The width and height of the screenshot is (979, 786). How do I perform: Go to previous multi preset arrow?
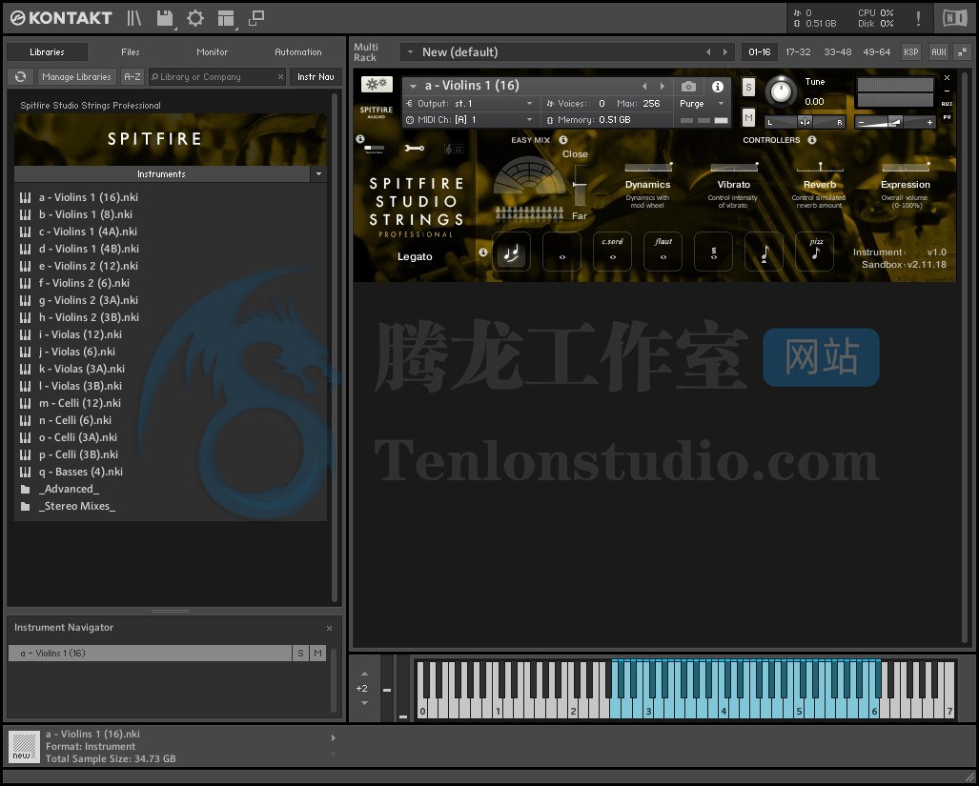[x=708, y=52]
